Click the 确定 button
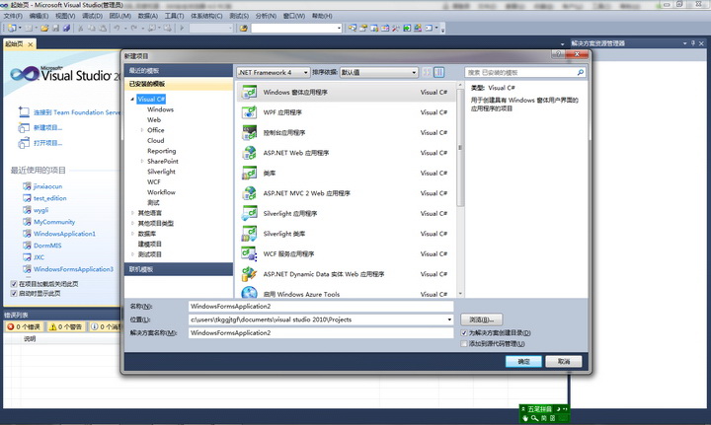This screenshot has height=425, width=711. (x=523, y=362)
